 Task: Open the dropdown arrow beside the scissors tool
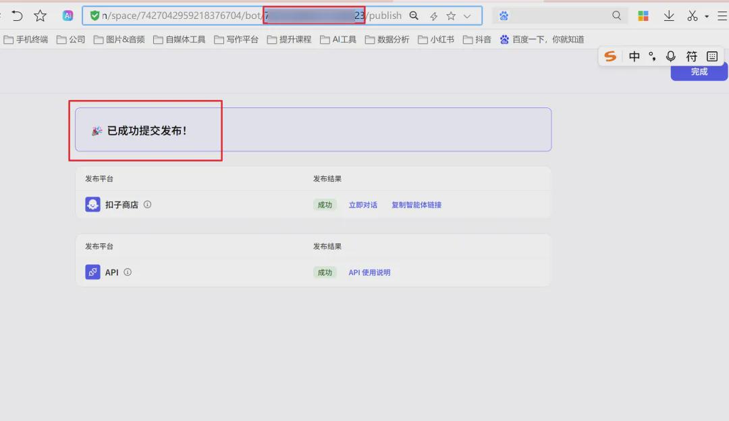coord(706,15)
